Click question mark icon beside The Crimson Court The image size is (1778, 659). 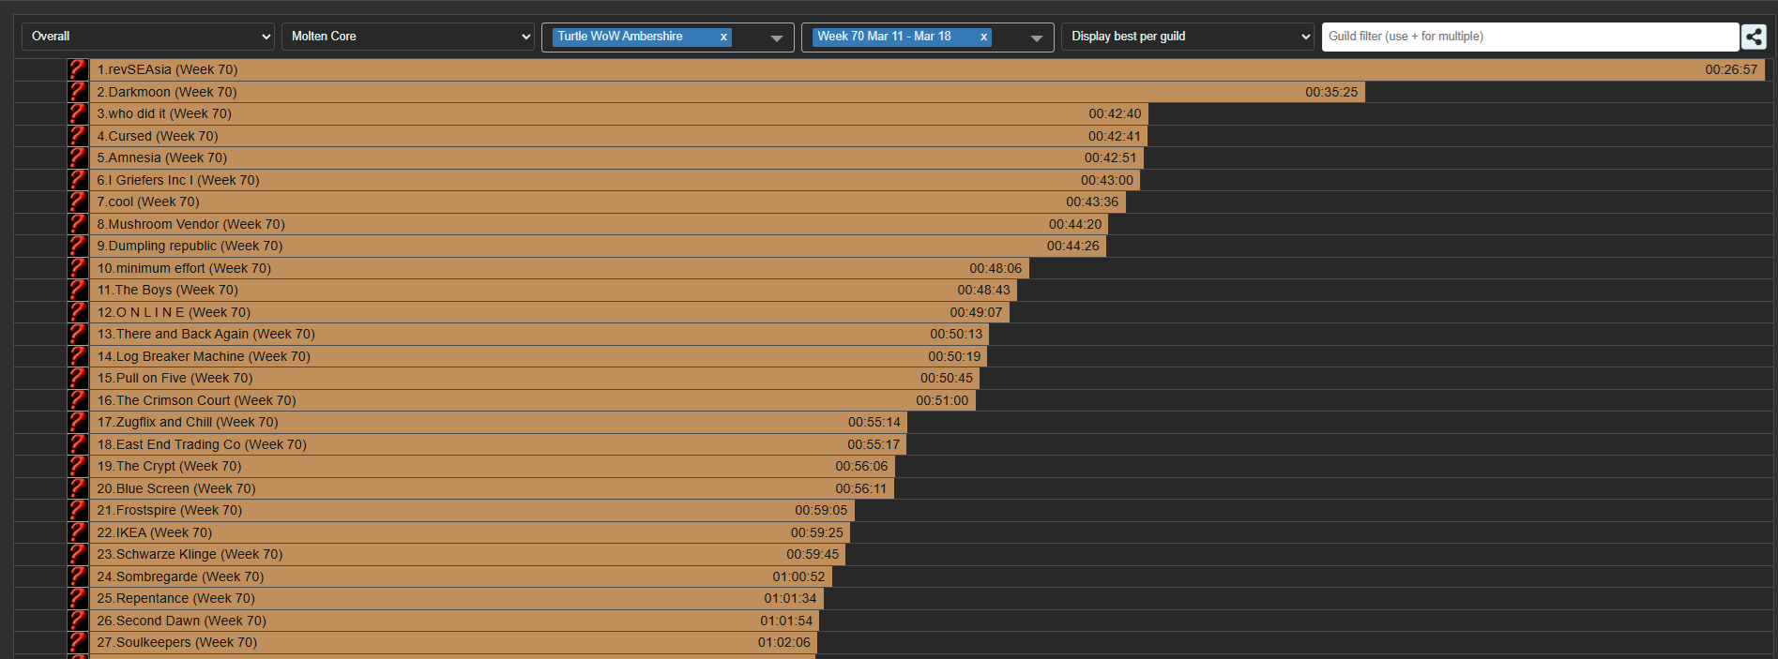tap(78, 400)
